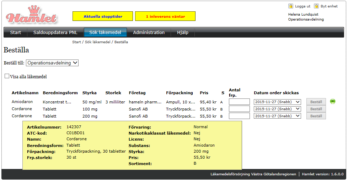
Task: Click the Ampull, 10 x... packaging cell
Action: click(x=181, y=102)
